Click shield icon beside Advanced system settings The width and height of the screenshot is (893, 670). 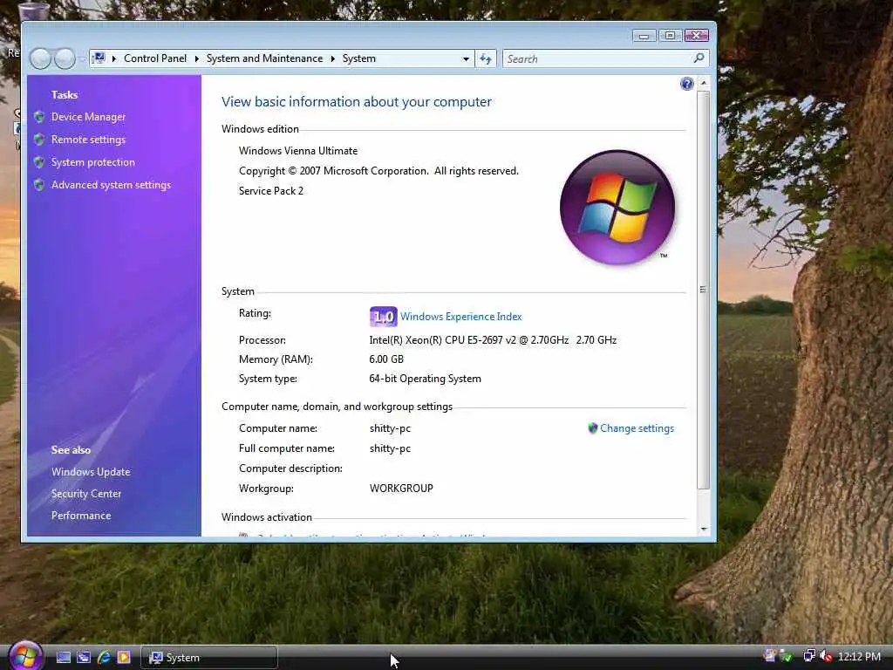click(39, 185)
